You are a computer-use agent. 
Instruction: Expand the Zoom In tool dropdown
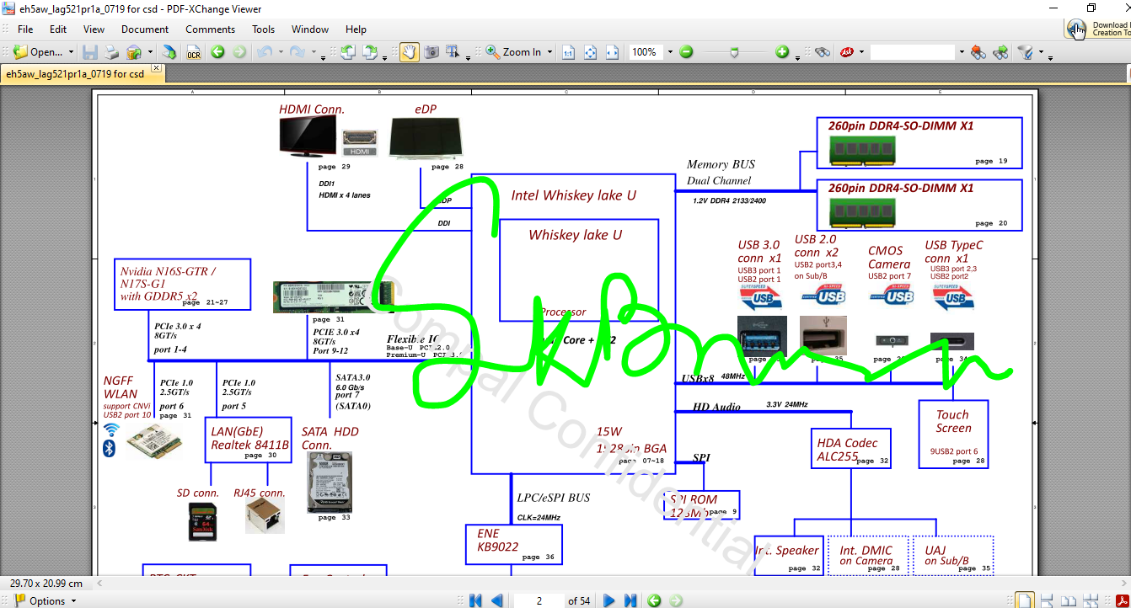tap(549, 52)
